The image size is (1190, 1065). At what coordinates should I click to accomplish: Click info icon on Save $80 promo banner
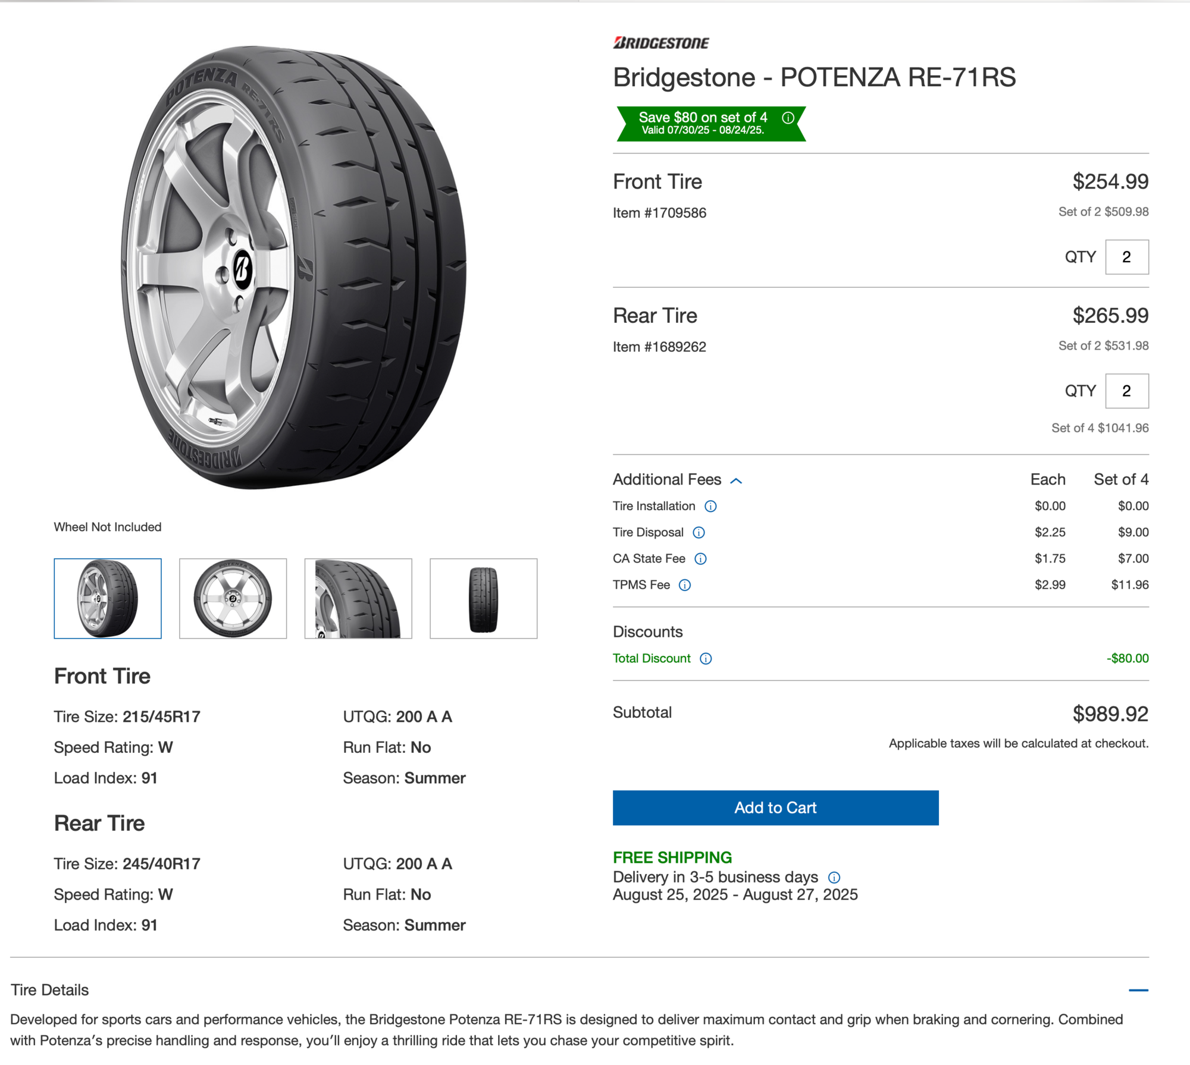[x=788, y=118]
